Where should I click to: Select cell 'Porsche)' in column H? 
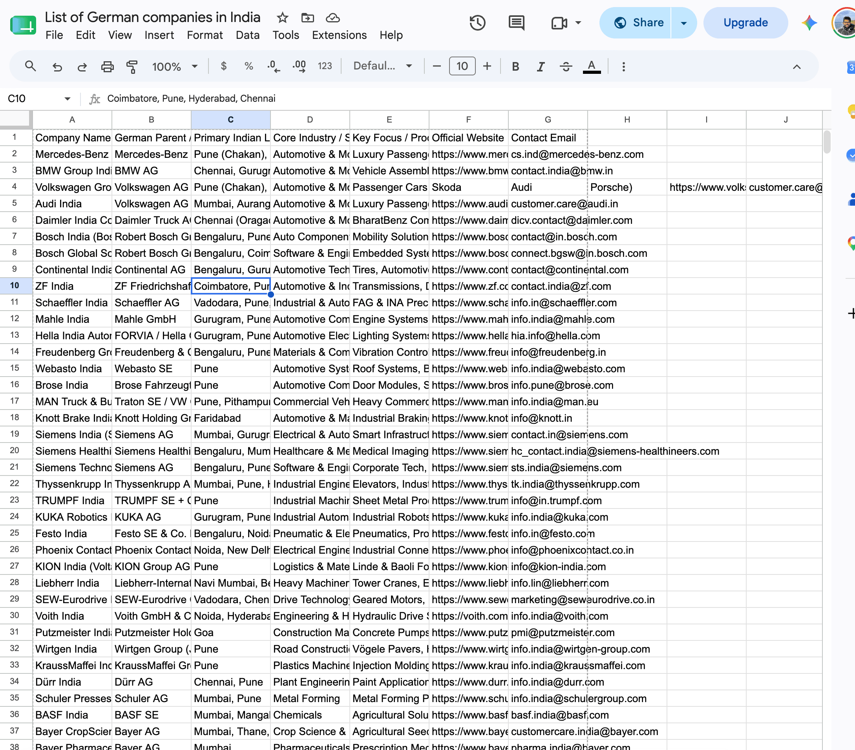pos(627,188)
